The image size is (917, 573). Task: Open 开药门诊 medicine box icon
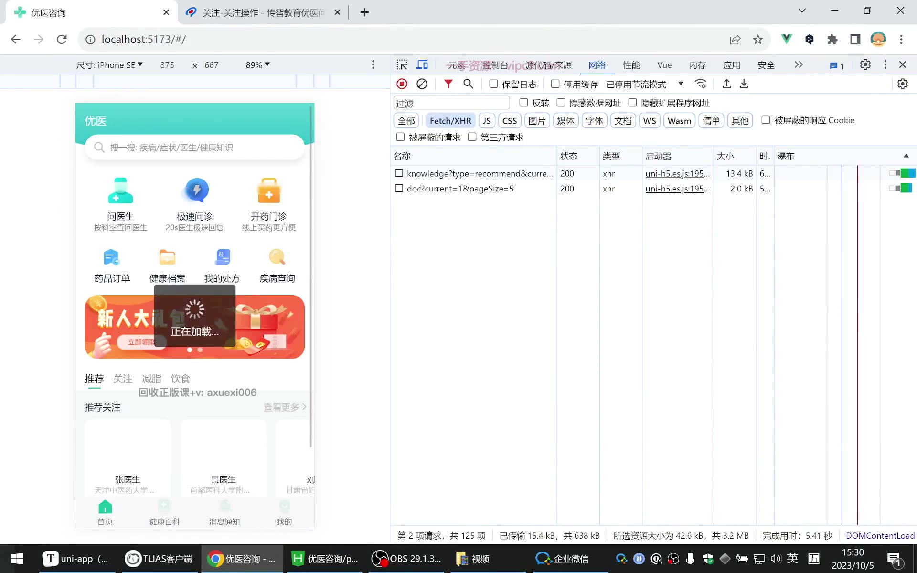[x=269, y=191]
